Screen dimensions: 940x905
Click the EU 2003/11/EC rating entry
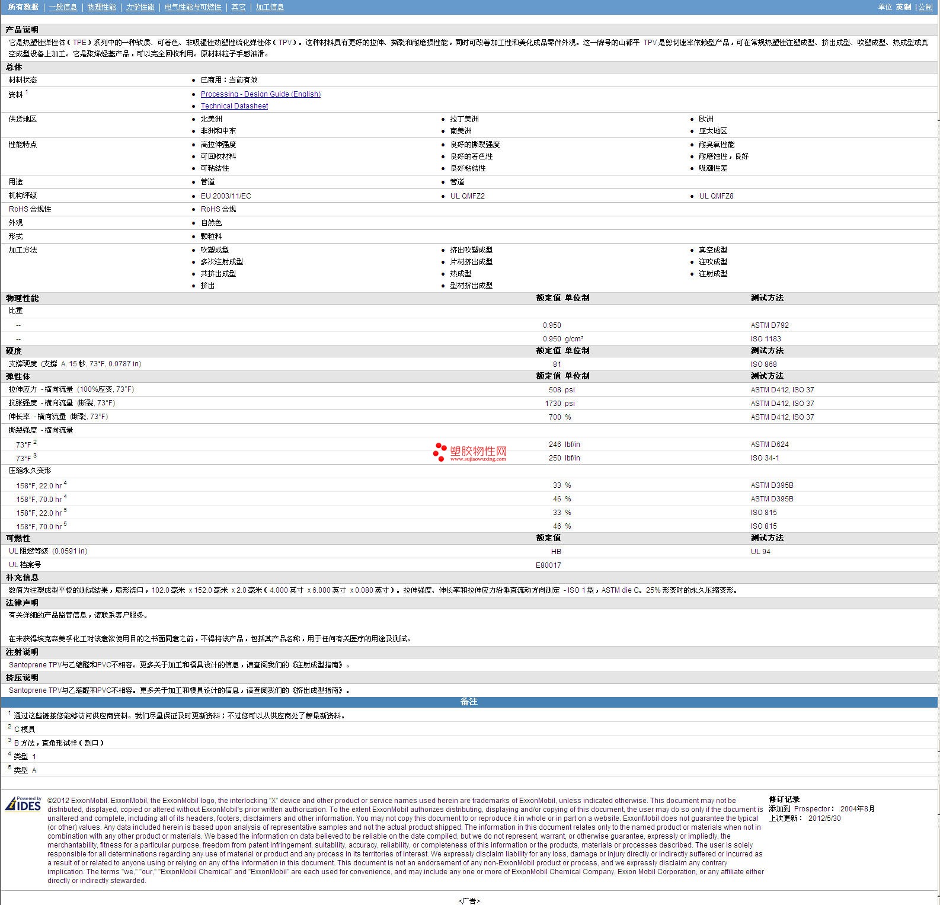click(x=226, y=196)
